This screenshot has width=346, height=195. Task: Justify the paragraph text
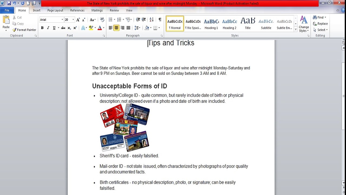click(x=128, y=28)
